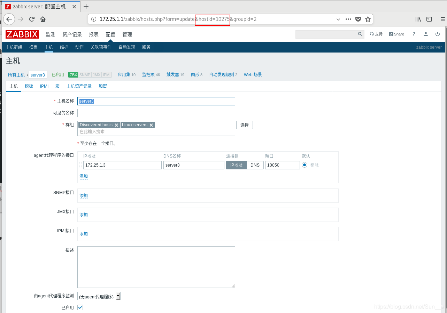Open the 支持 support link
447x313 pixels.
click(376, 34)
